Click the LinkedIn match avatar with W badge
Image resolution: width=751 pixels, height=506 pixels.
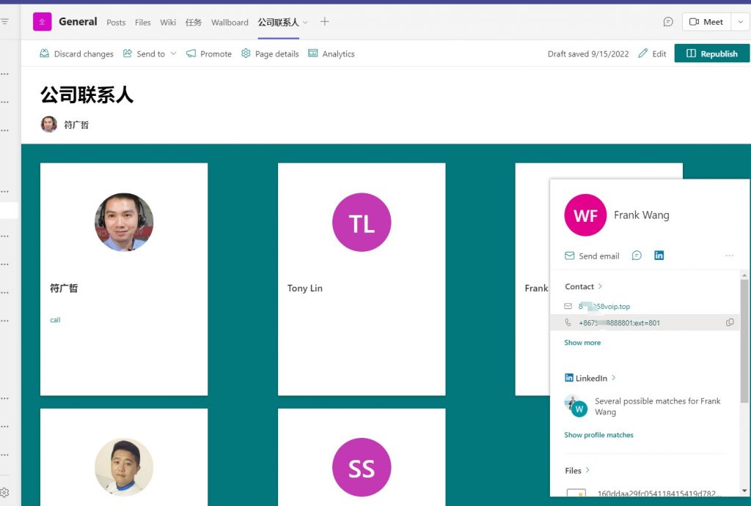coord(576,406)
